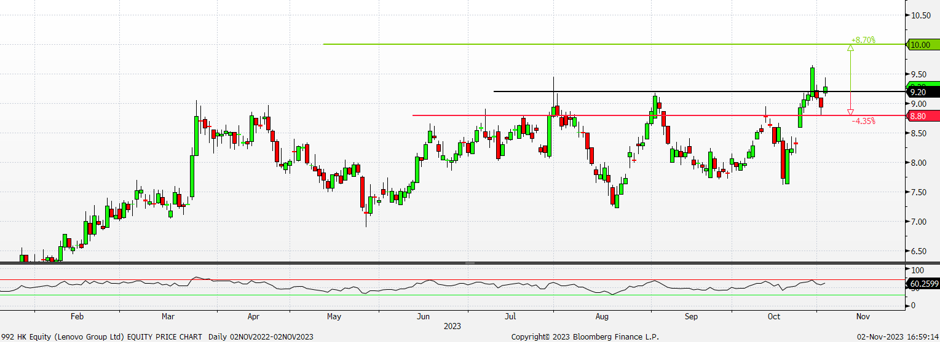Click the red downward triangle arrow marker
Screen dimensions: 940x342
(851, 112)
